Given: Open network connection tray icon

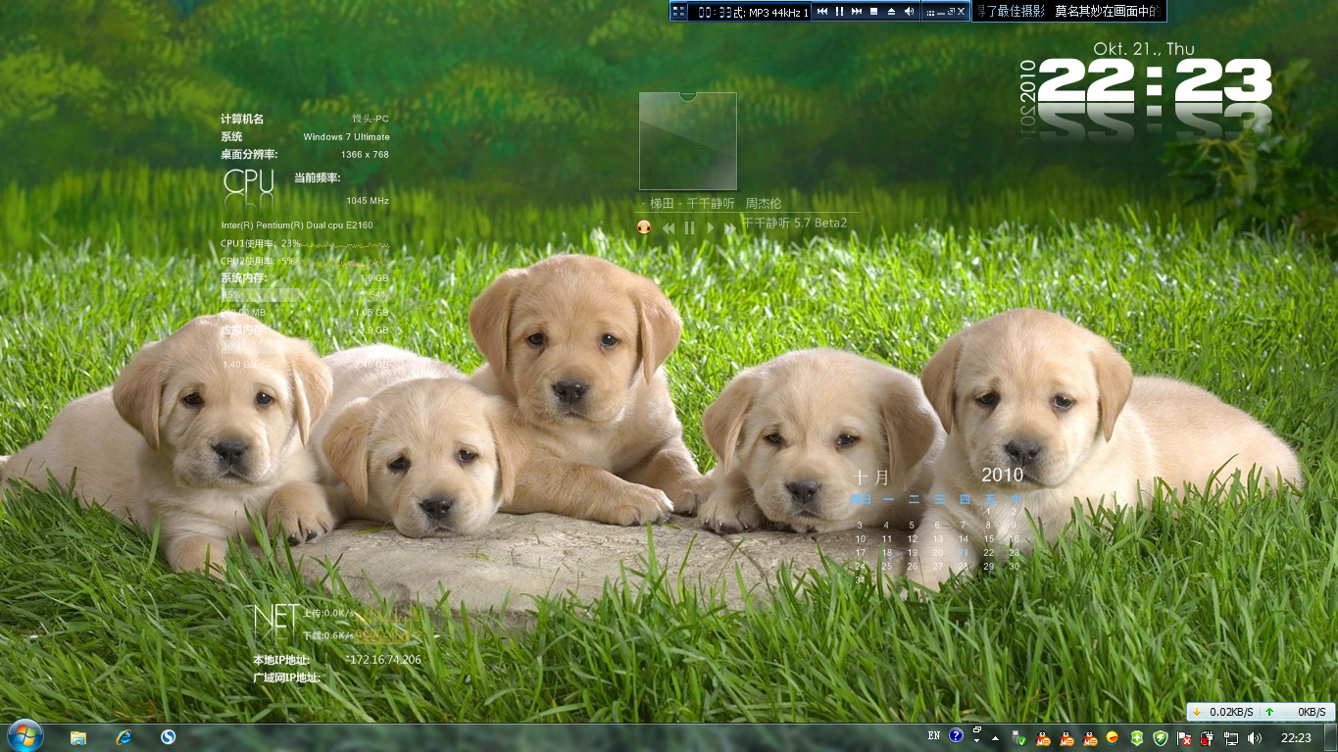Looking at the screenshot, I should [x=1231, y=738].
